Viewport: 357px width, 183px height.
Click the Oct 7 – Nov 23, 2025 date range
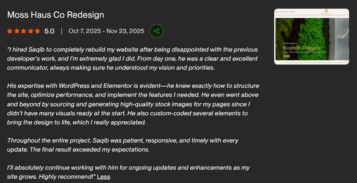tap(107, 31)
